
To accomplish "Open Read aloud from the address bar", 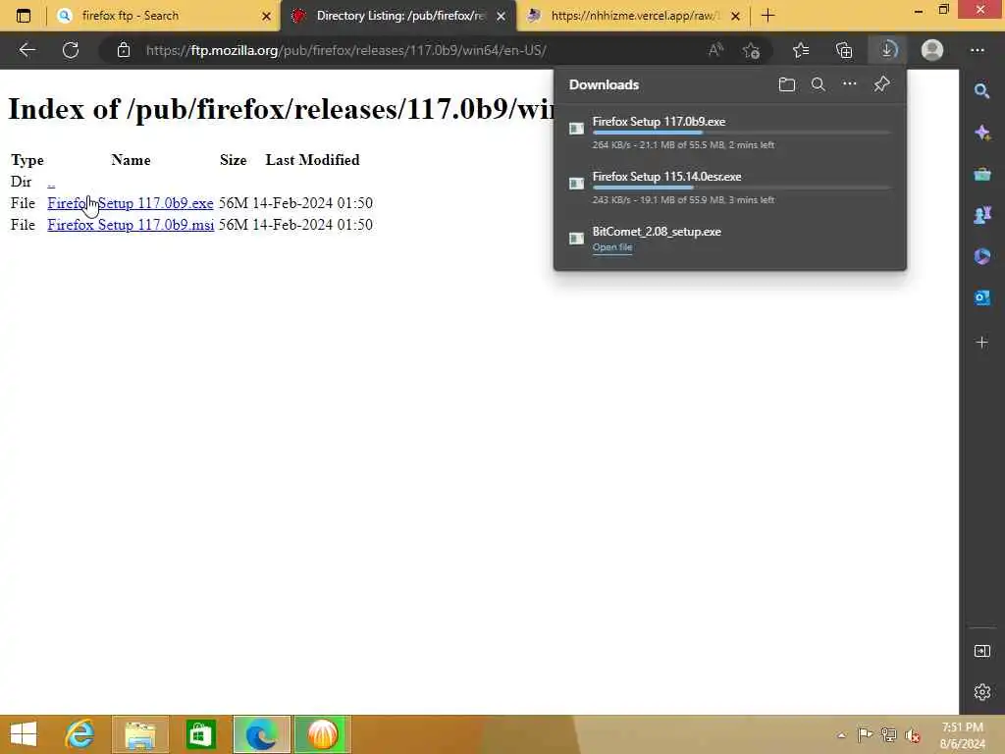I will coord(715,50).
